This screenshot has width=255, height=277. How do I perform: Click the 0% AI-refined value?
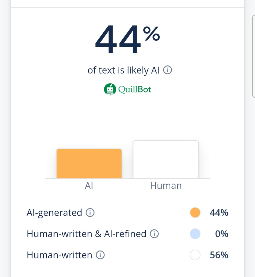click(x=221, y=234)
